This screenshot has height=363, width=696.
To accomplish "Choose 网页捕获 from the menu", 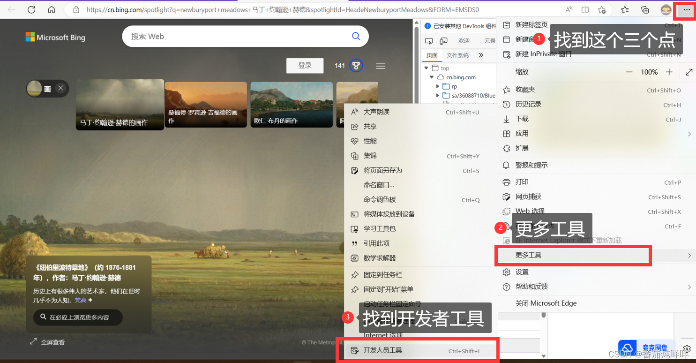I will (596, 197).
